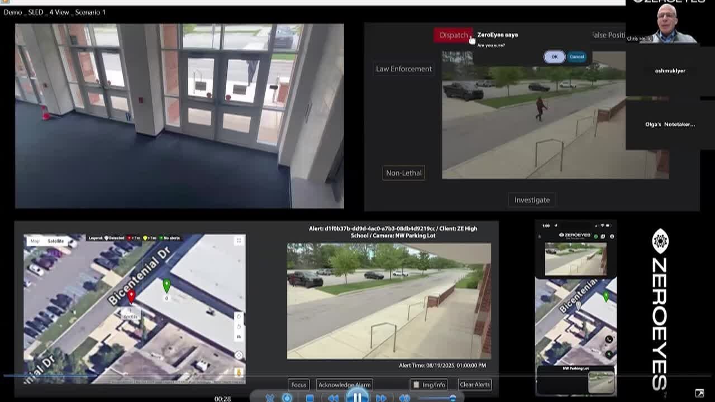Open the mobile app profile icon

pyautogui.click(x=612, y=236)
